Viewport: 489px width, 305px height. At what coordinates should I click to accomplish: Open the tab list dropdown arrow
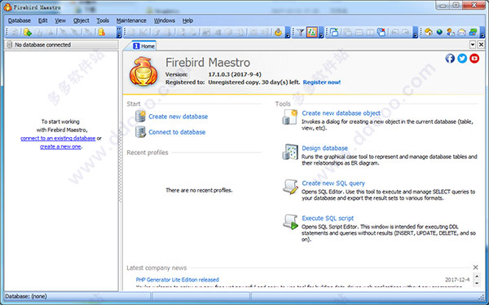point(473,45)
